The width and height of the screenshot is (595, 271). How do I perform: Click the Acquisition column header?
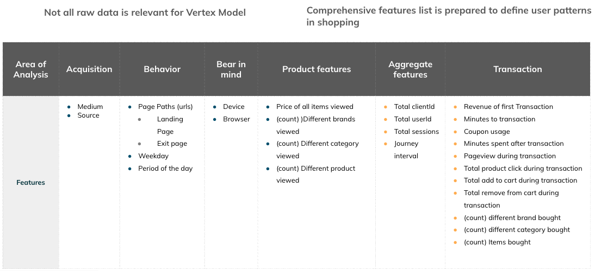click(89, 69)
